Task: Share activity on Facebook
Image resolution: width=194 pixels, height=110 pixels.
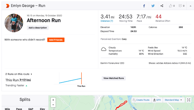Action: click(x=144, y=6)
